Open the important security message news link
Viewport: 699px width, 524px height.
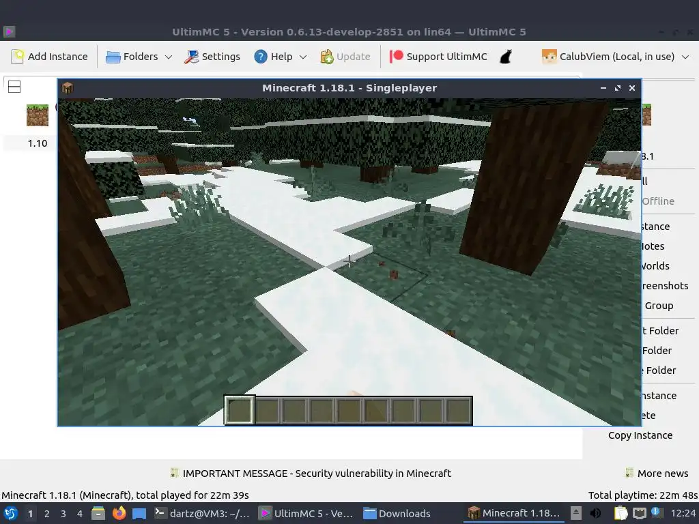[x=317, y=474]
